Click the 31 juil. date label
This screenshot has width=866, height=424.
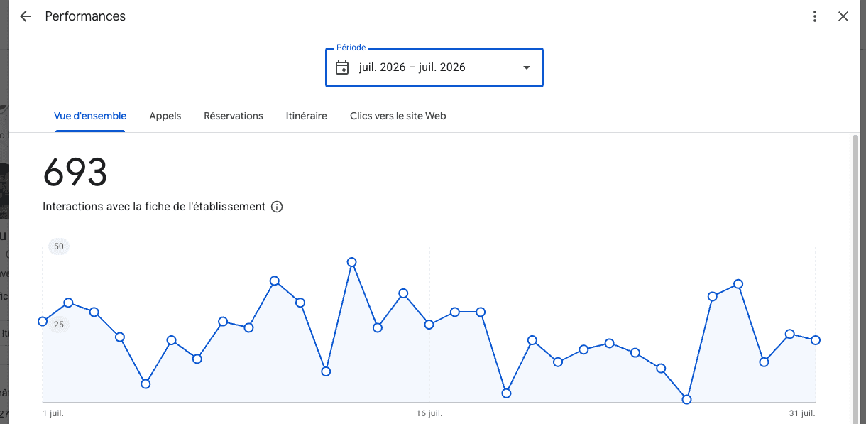click(802, 413)
